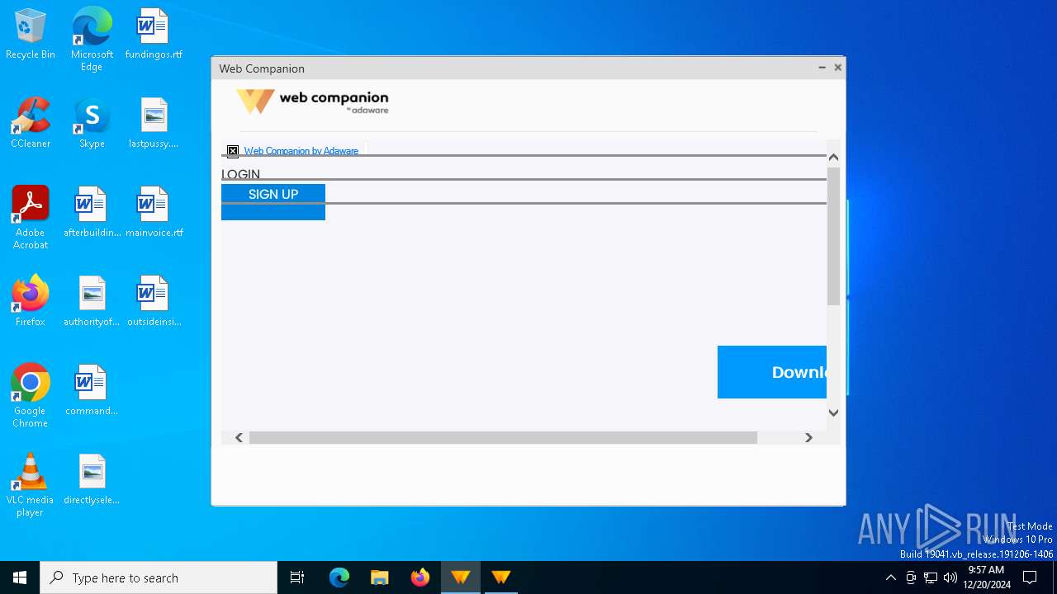Viewport: 1057px width, 594px height.
Task: Click the blue Download button
Action: click(772, 372)
